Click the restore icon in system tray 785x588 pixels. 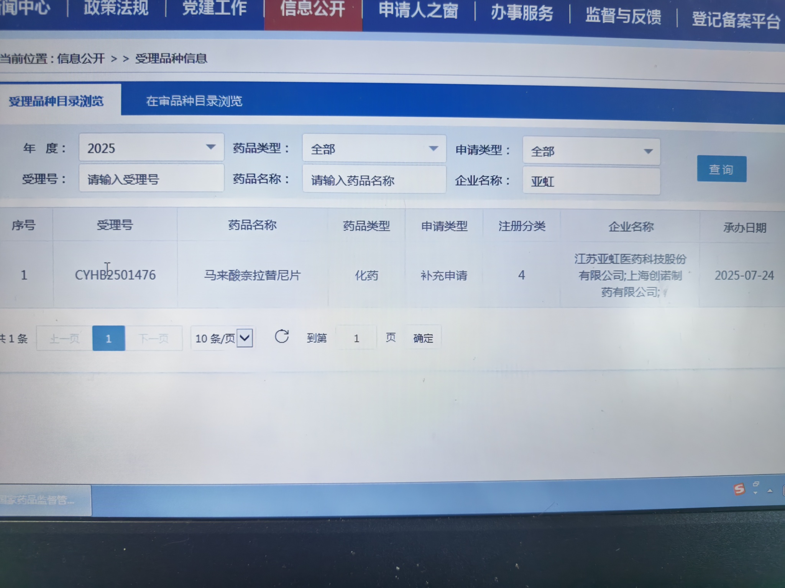click(x=756, y=484)
